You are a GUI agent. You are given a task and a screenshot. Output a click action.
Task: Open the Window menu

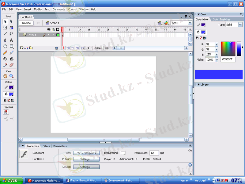[84, 10]
